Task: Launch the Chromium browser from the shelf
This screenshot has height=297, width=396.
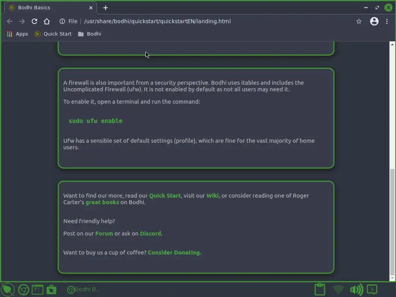Action: tap(24, 290)
